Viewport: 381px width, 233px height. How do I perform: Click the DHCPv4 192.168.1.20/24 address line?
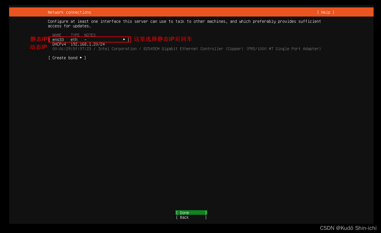(79, 44)
